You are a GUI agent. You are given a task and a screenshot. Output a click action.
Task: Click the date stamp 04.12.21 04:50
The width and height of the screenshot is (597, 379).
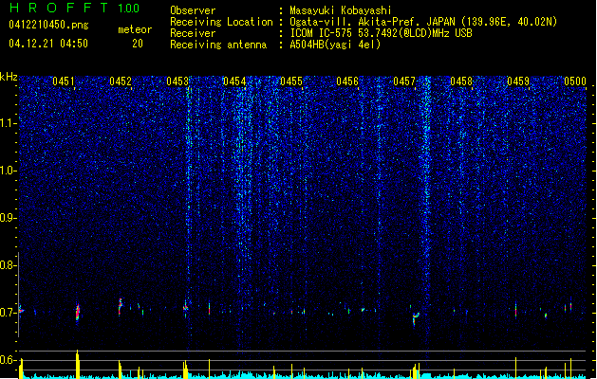(x=48, y=44)
